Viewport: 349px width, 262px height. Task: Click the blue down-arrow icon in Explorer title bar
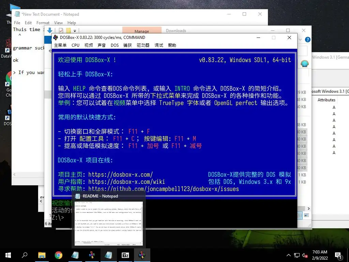50,30
